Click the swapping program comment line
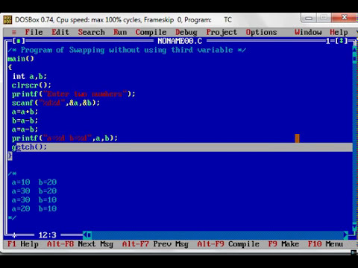 127,50
